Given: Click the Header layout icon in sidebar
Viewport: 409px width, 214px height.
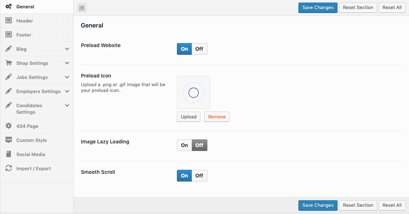Looking at the screenshot, I should pos(9,21).
